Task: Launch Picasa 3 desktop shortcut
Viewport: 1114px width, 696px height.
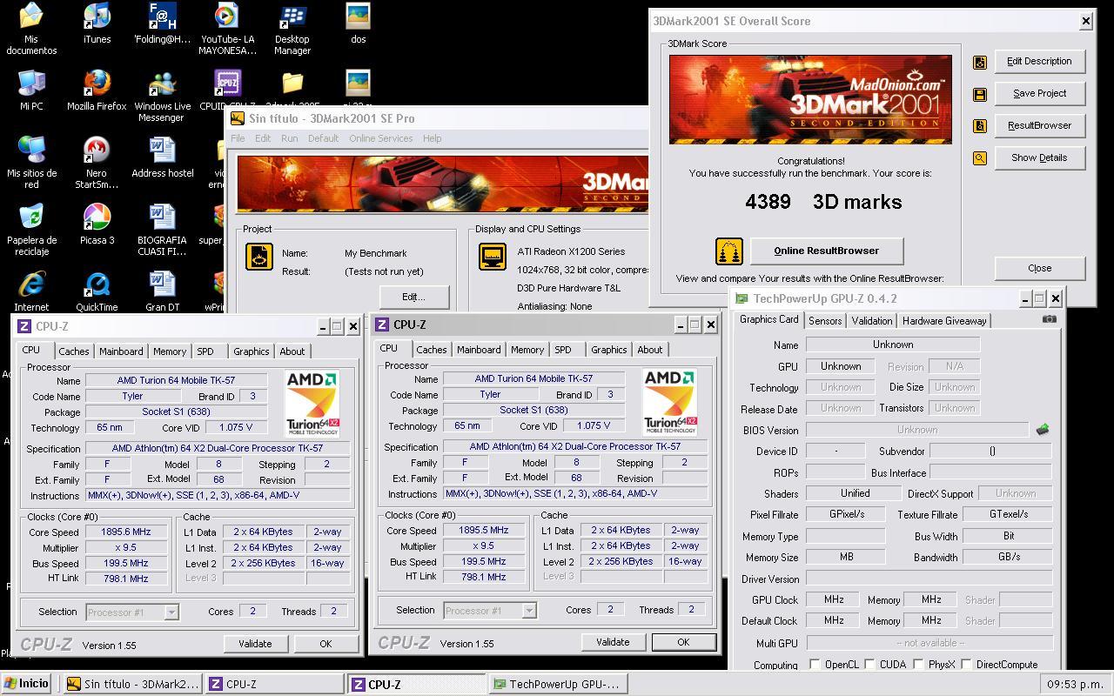Action: [97, 224]
